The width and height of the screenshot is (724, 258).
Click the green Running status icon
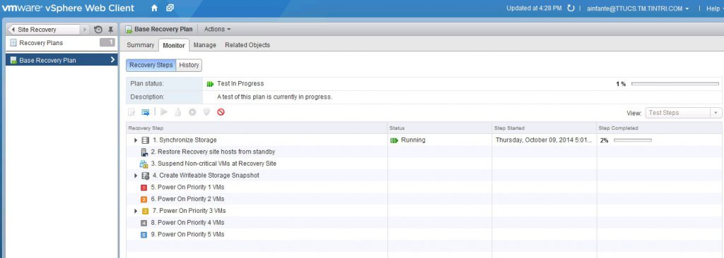[394, 140]
